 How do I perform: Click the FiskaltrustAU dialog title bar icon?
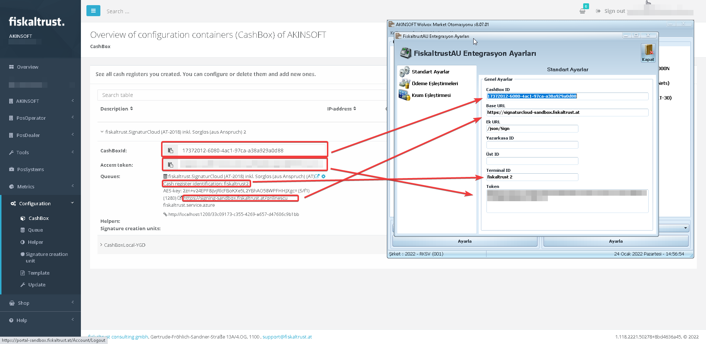398,36
